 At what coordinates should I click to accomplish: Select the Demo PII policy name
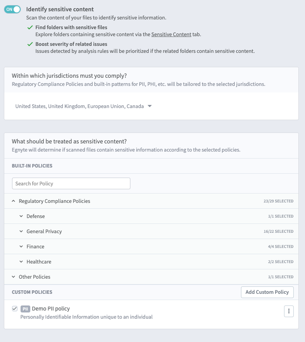click(x=51, y=309)
